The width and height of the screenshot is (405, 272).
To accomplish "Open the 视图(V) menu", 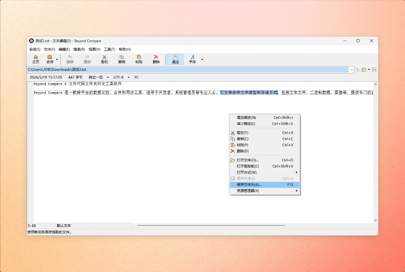I will (94, 49).
